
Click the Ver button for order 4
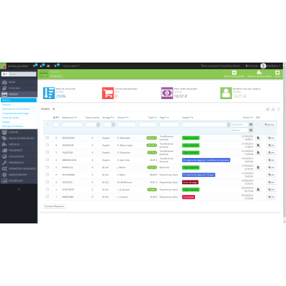(271, 175)
